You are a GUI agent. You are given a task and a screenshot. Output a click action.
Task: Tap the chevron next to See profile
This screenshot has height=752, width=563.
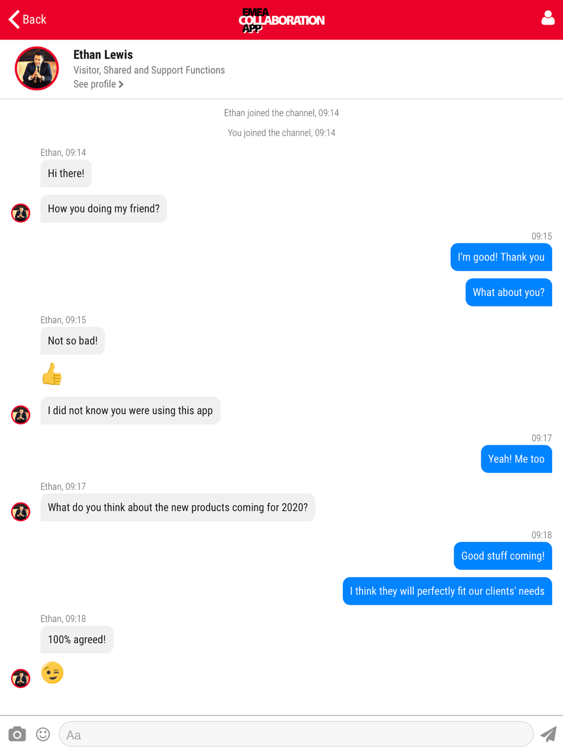coord(121,85)
